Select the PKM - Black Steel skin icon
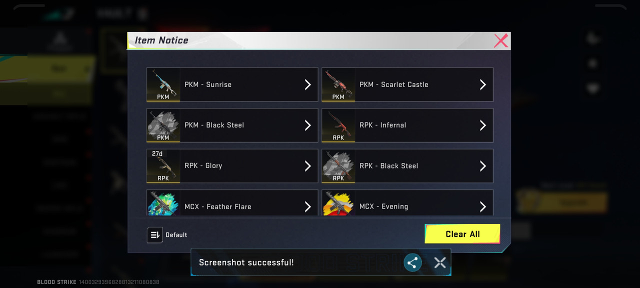 163,125
